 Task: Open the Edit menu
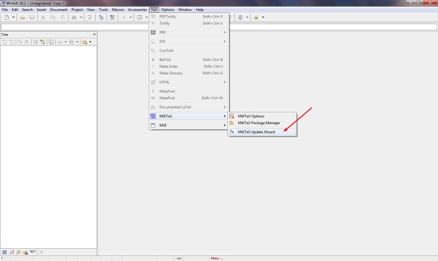point(15,9)
